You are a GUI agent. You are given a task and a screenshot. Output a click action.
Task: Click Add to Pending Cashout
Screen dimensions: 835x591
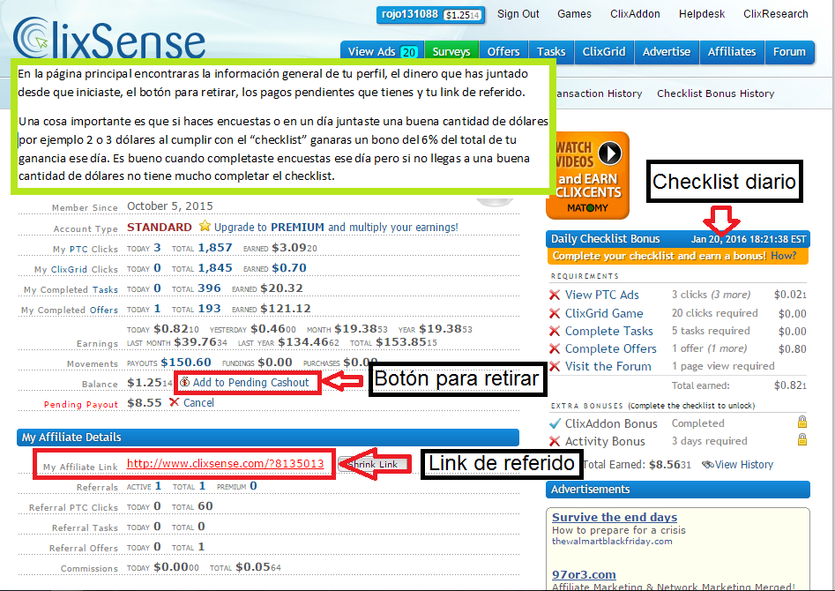tap(250, 382)
